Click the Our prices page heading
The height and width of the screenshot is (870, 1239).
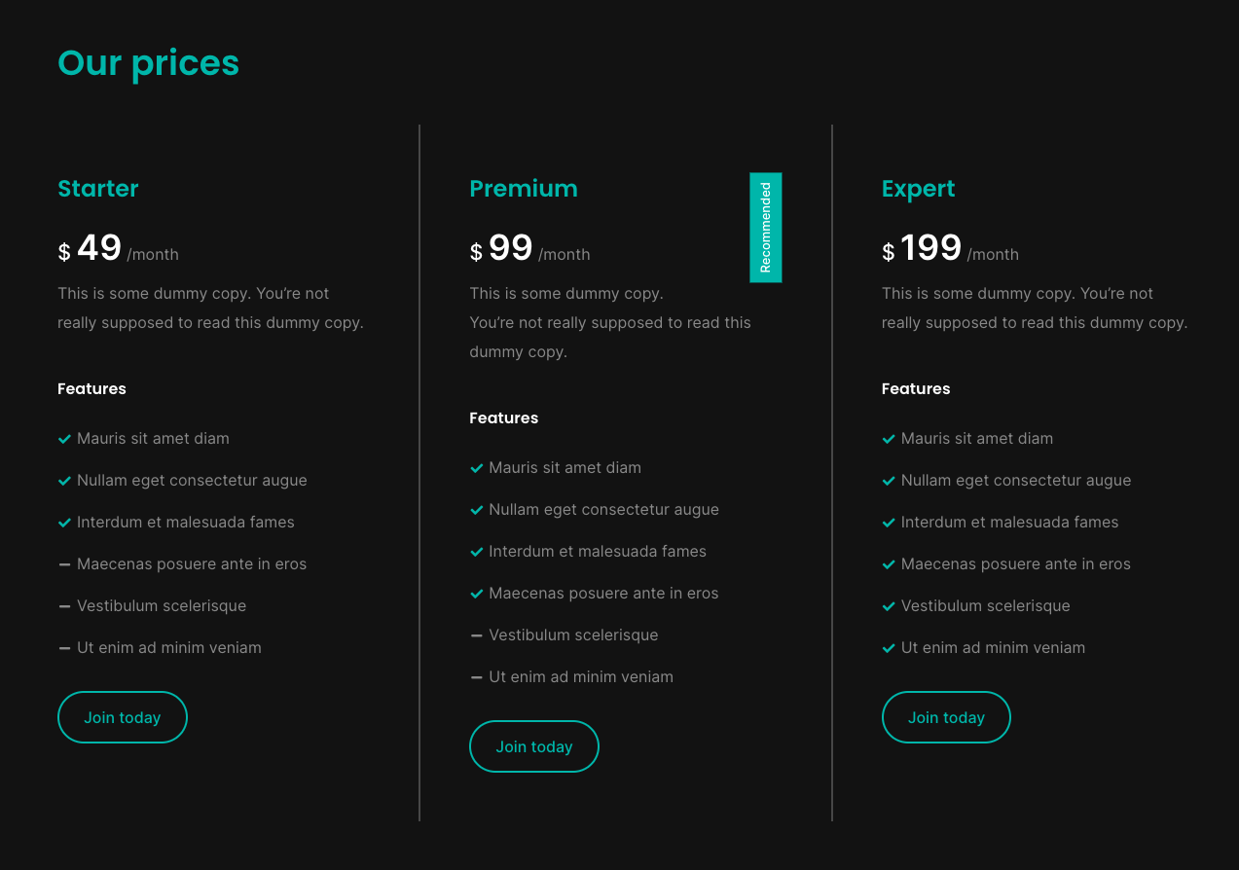point(148,63)
